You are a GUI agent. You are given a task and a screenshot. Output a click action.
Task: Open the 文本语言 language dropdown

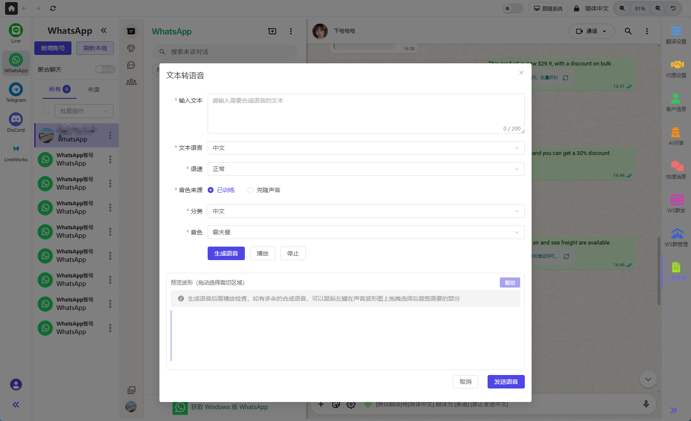tap(366, 148)
